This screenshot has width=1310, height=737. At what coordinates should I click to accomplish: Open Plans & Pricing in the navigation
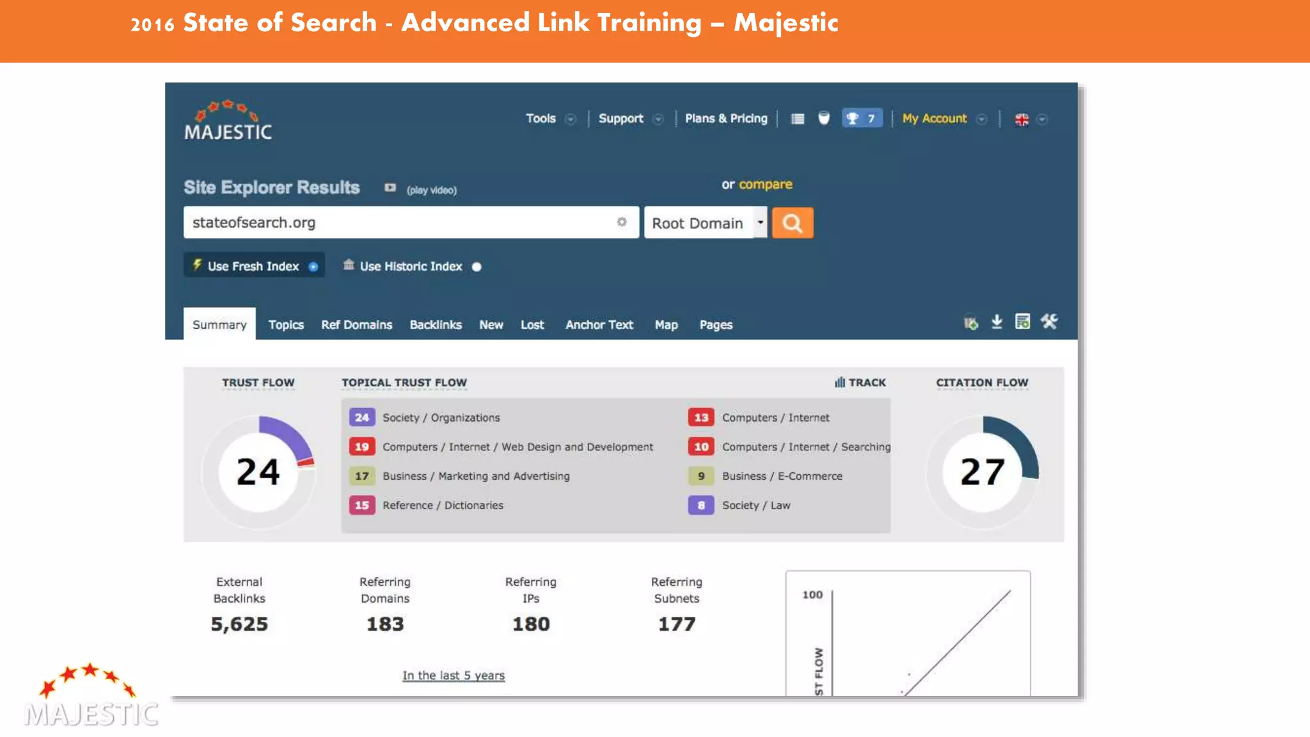[726, 118]
